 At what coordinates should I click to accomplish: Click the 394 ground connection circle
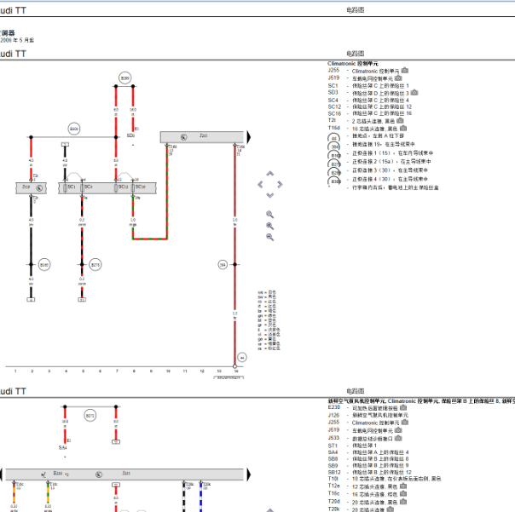click(x=223, y=265)
